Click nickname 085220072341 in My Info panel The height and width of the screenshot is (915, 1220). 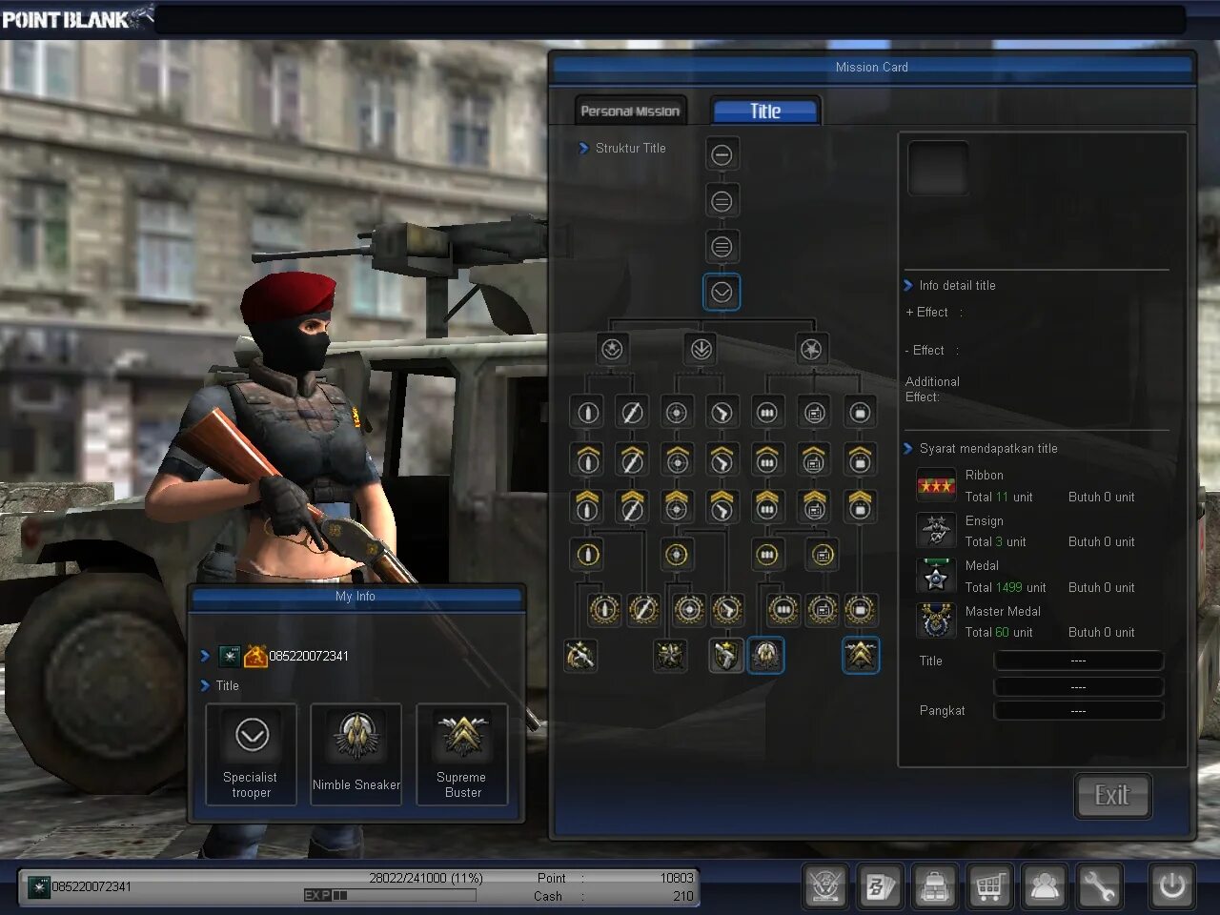click(309, 656)
